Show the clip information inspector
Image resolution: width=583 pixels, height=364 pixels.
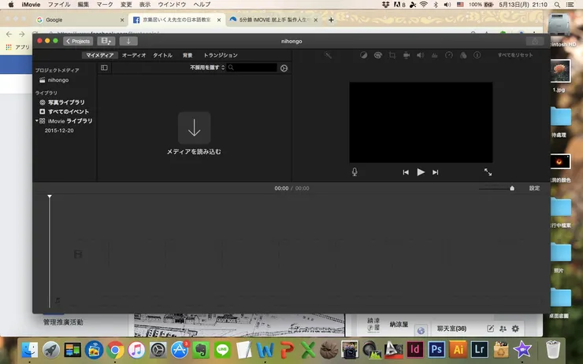tap(477, 55)
